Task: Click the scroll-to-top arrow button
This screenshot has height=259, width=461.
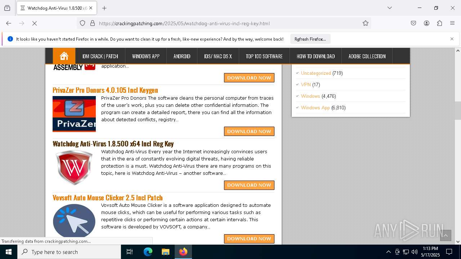Action: (x=446, y=235)
